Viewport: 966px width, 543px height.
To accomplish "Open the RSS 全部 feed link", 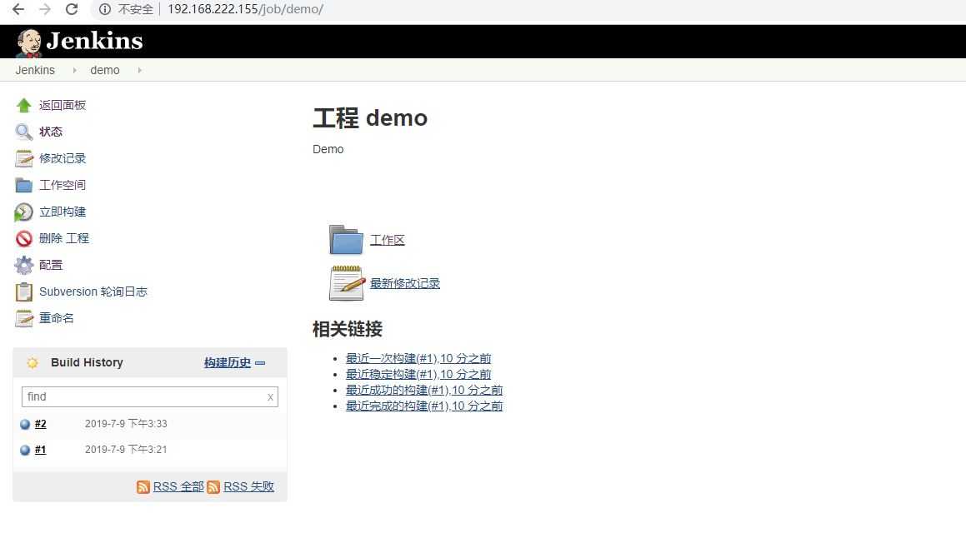I will [x=178, y=487].
